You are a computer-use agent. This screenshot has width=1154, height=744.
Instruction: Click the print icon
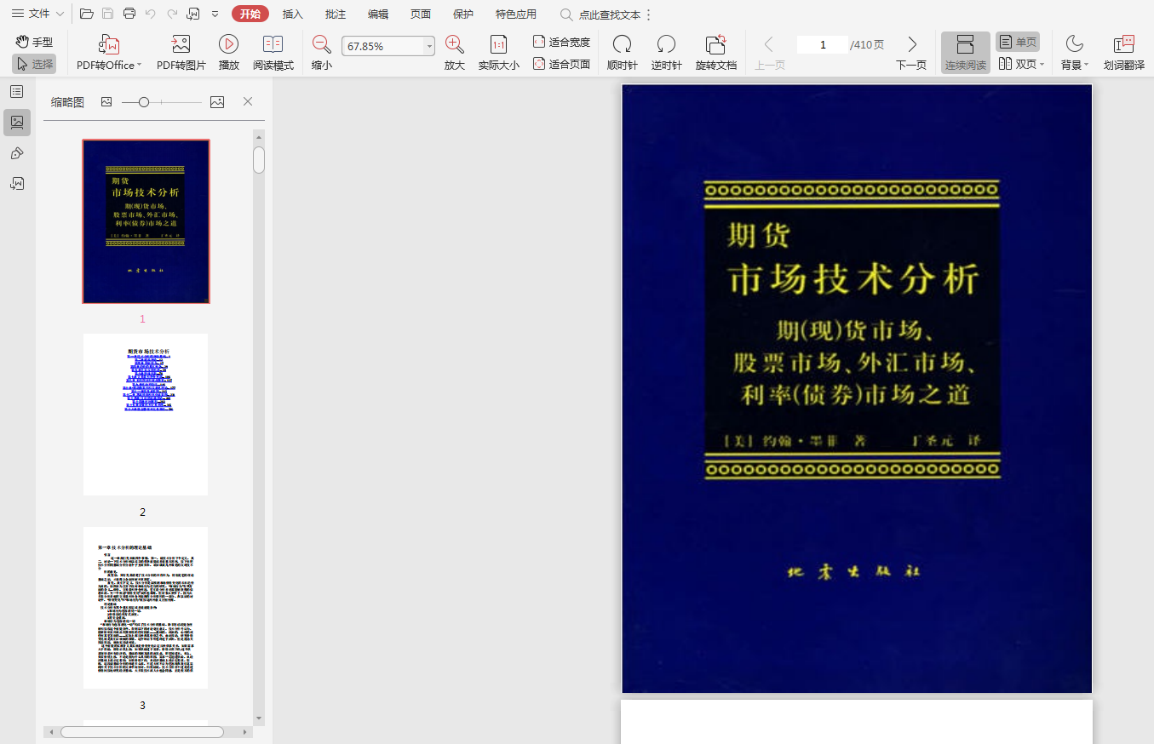pos(129,14)
